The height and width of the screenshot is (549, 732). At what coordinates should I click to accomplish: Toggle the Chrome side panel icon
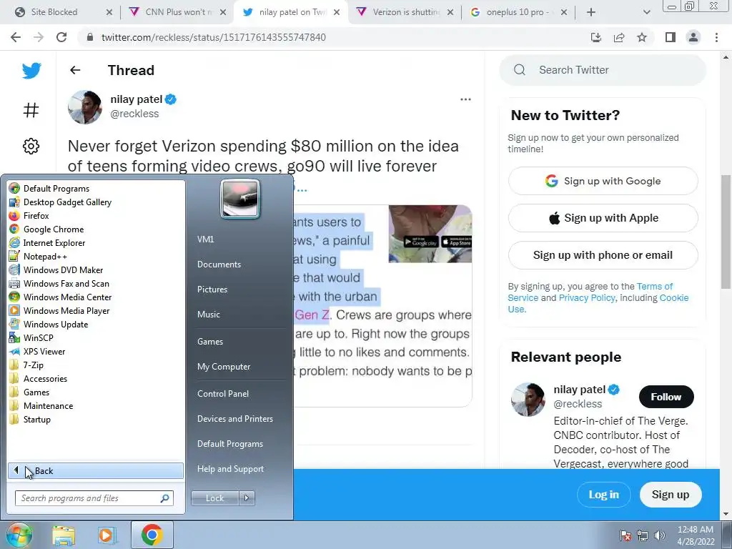671,37
